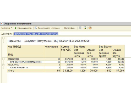
Task: Collapse the 4202929100 code group
Action: point(3,65)
